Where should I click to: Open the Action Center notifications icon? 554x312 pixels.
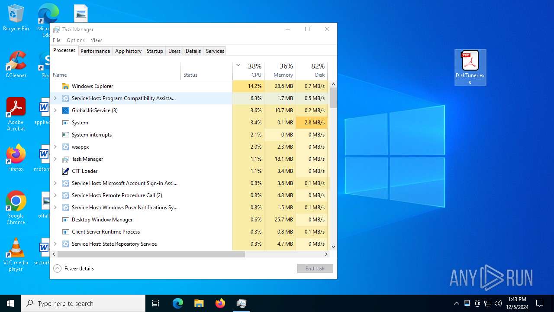click(x=540, y=303)
